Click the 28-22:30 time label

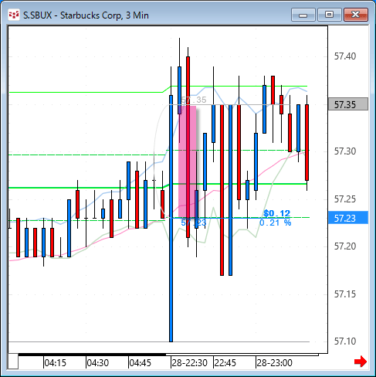coord(190,363)
